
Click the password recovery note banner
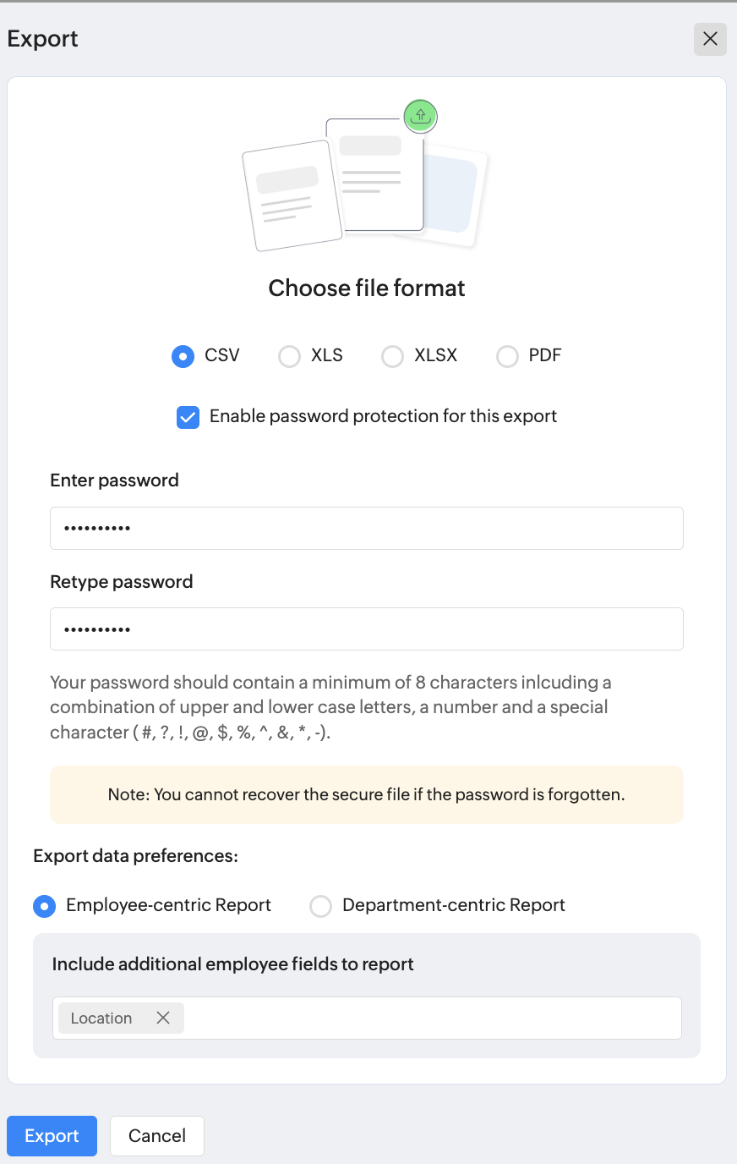point(367,794)
